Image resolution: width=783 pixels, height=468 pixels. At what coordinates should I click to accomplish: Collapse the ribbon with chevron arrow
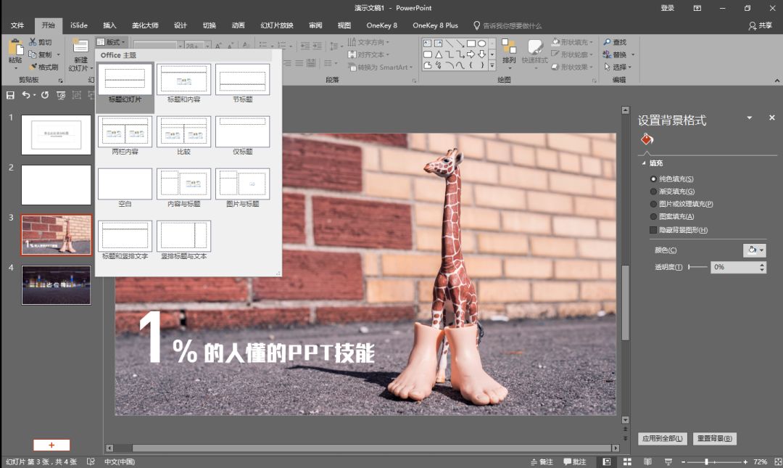pyautogui.click(x=777, y=81)
